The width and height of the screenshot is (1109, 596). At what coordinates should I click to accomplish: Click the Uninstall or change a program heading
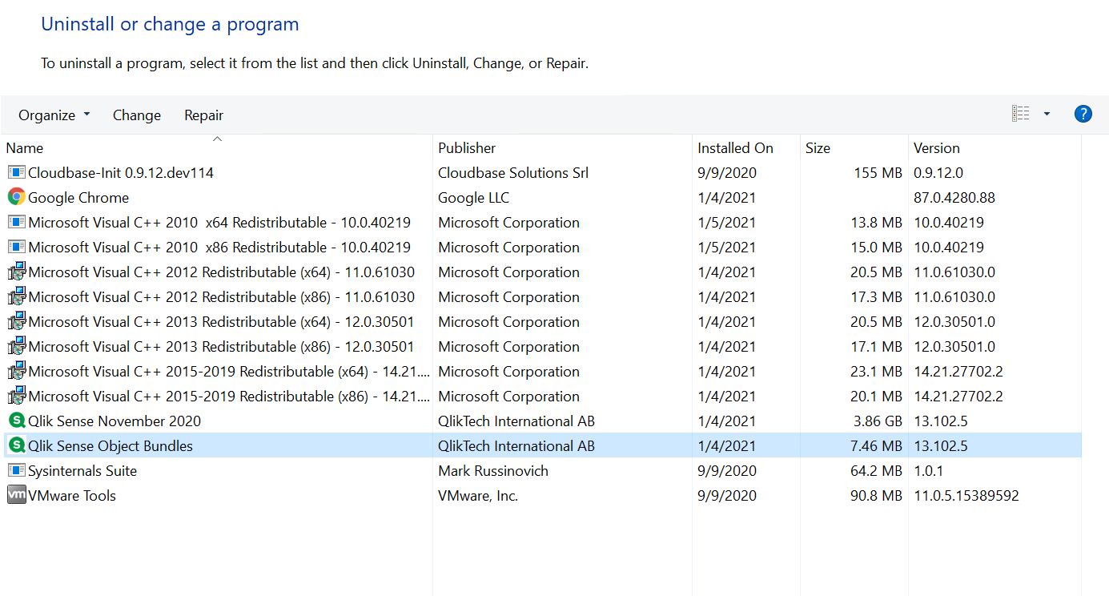coord(170,24)
